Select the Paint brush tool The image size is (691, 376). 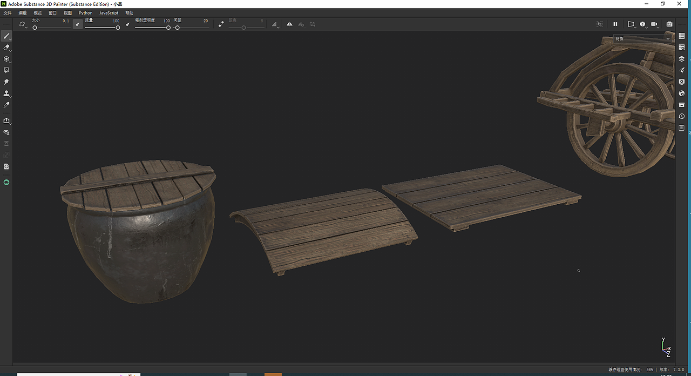(6, 36)
